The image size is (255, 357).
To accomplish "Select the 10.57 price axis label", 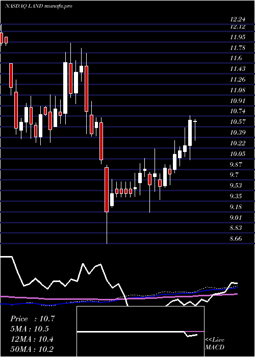I will point(238,122).
